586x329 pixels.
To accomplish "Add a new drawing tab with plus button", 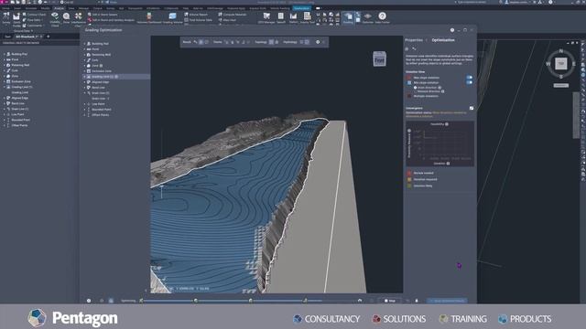I will point(48,37).
